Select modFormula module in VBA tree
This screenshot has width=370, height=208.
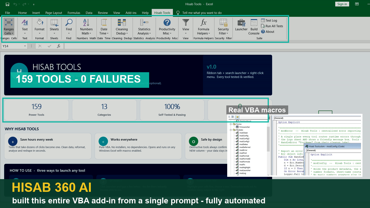pyautogui.click(x=243, y=162)
